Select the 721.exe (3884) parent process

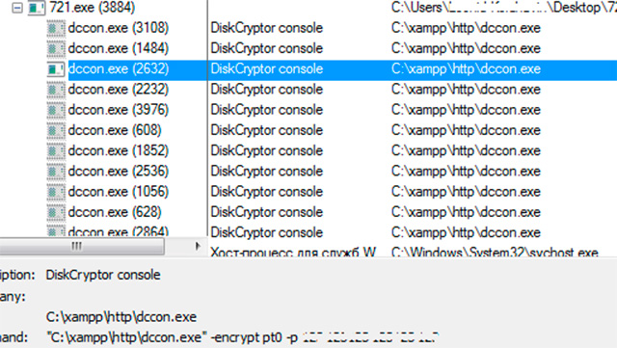click(x=93, y=8)
